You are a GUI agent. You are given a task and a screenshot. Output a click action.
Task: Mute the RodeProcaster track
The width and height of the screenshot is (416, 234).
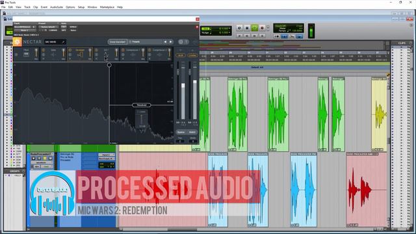51,159
